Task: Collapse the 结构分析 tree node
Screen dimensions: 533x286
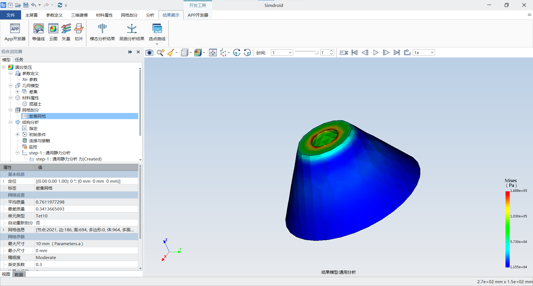Action: pos(11,122)
